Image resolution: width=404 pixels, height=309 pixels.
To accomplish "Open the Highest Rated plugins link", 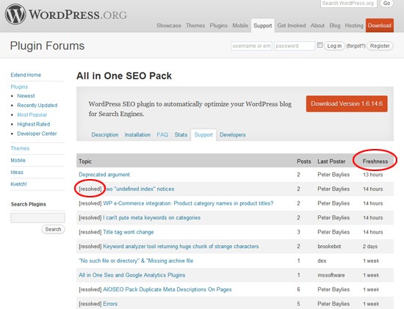I will click(x=34, y=124).
